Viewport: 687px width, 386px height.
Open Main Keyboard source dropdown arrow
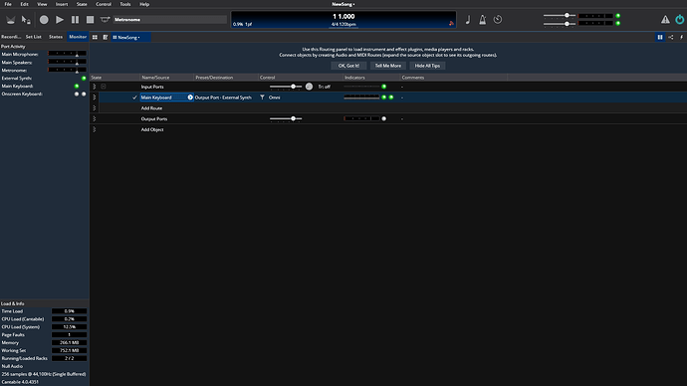click(190, 97)
